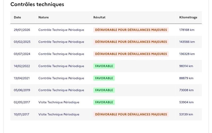The width and height of the screenshot is (212, 133).
Task: Click the FAVORABLE badge for 14/02/2022
Action: [x=104, y=66]
